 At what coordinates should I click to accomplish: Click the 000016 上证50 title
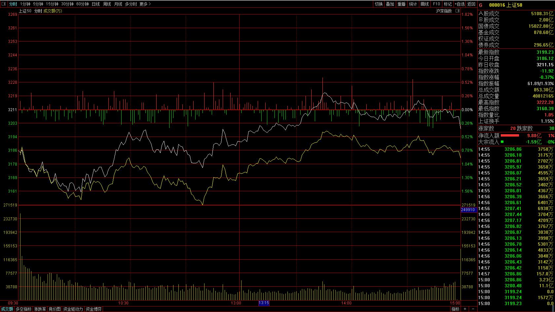coord(505,5)
